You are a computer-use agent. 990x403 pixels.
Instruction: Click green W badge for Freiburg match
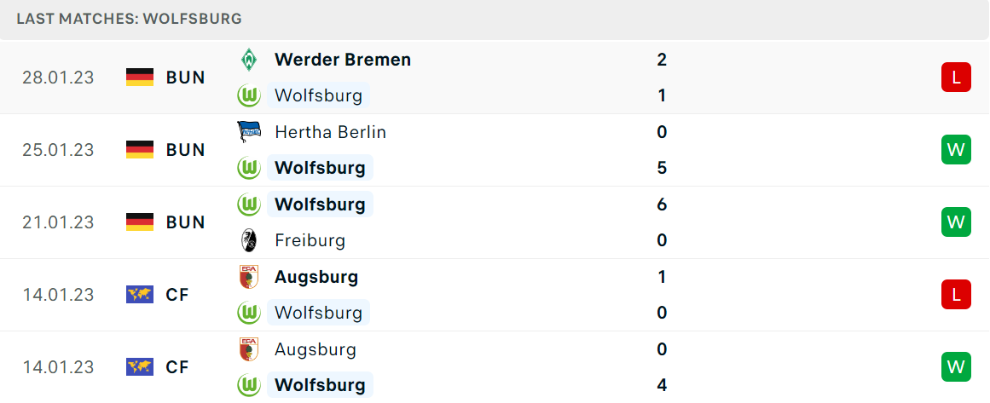(956, 222)
